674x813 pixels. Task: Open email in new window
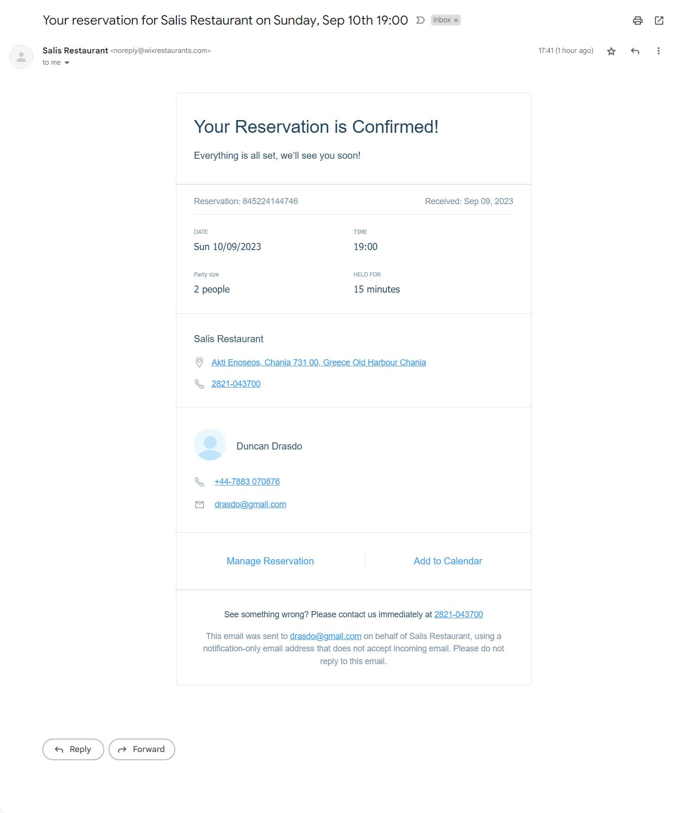click(659, 20)
